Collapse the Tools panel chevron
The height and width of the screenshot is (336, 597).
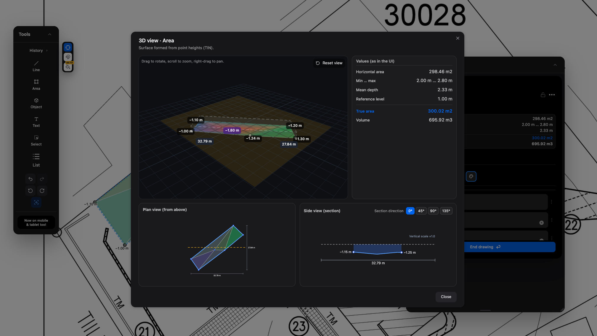coord(50,34)
